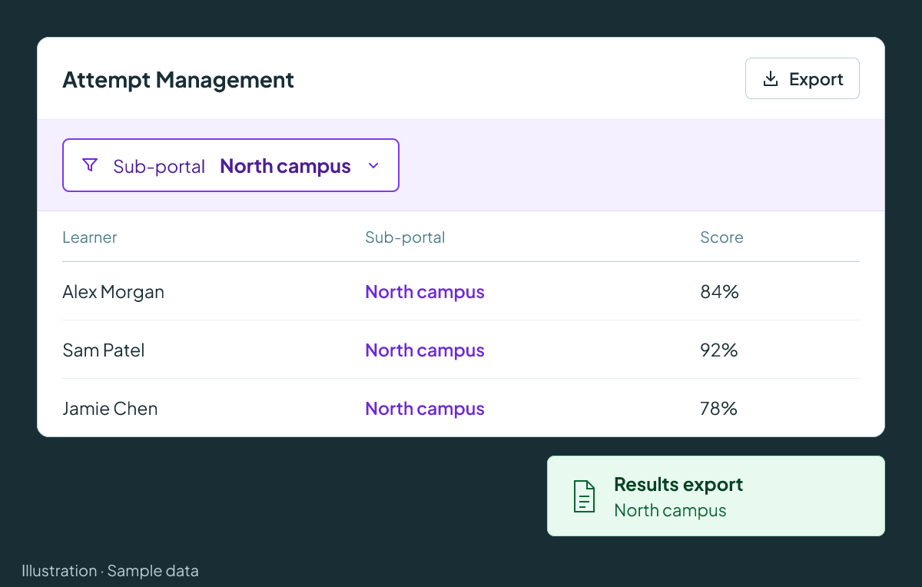This screenshot has height=587, width=922.
Task: Click the document icon in the Results export card
Action: click(x=585, y=496)
